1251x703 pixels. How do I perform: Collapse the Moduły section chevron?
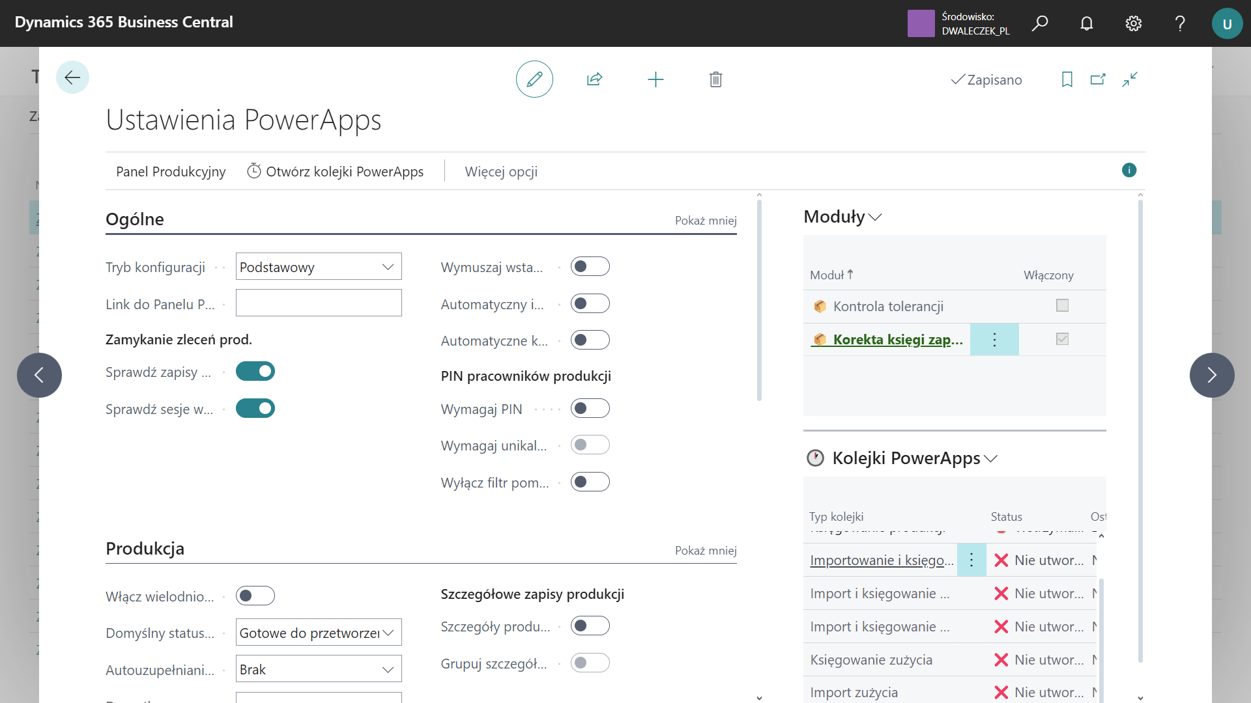coord(875,217)
